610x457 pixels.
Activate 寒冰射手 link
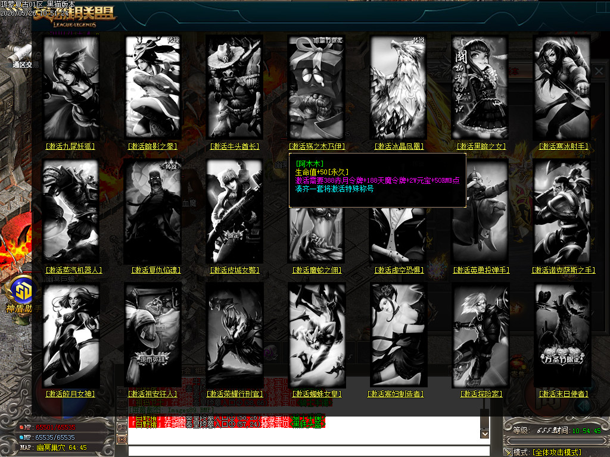coord(564,146)
